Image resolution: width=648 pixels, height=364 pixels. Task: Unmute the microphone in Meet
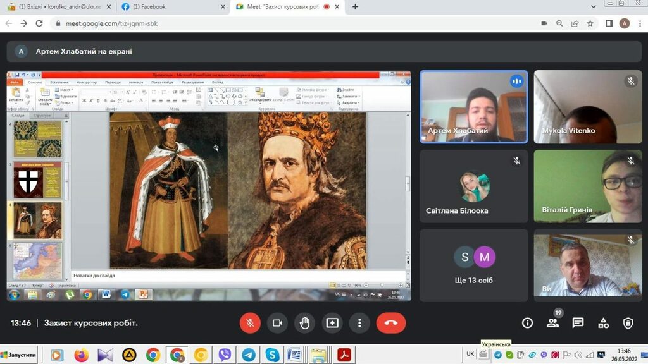tap(250, 323)
